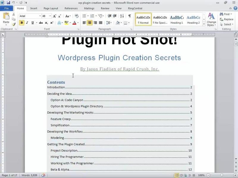Expand underline style dropdown arrow

(x=37, y=23)
